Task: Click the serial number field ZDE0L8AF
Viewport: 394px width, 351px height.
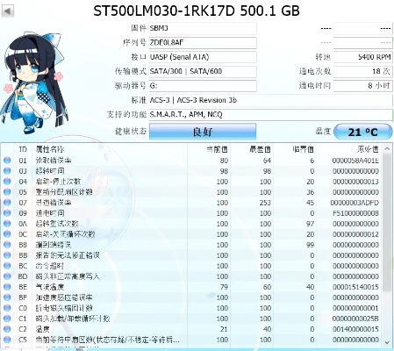Action: [x=203, y=43]
